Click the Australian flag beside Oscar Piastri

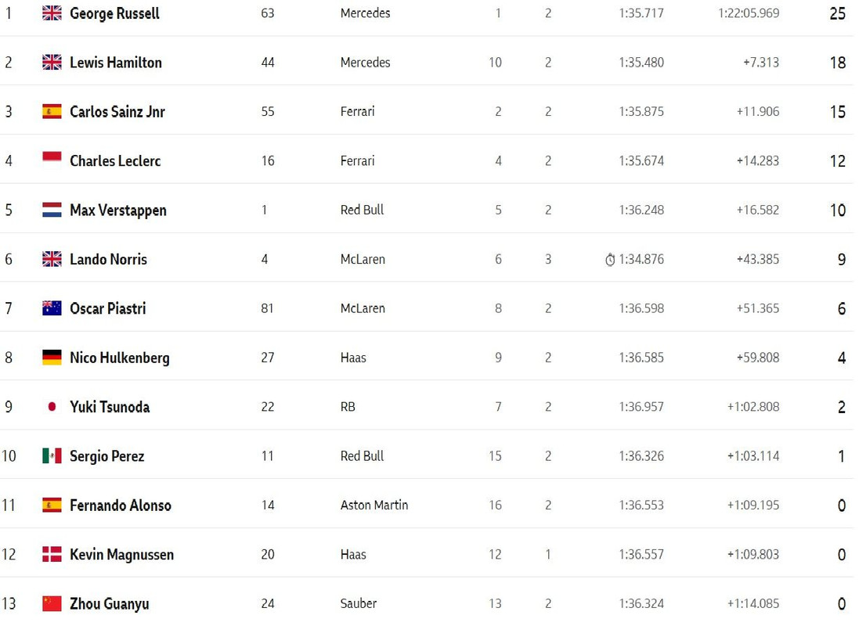pyautogui.click(x=52, y=308)
